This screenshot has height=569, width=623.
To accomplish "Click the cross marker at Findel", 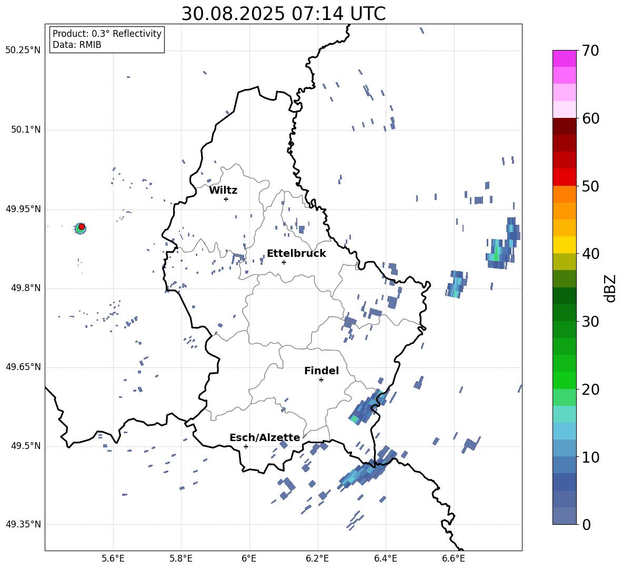I will (321, 380).
